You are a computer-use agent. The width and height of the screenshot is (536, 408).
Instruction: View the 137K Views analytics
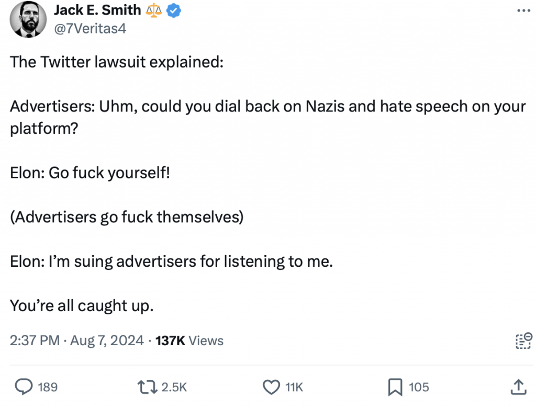pos(189,341)
